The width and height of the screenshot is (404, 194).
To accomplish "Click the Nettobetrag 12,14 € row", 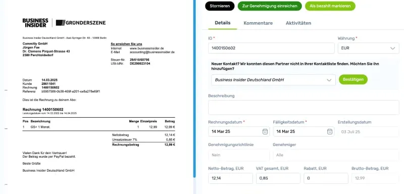I will tap(143, 135).
